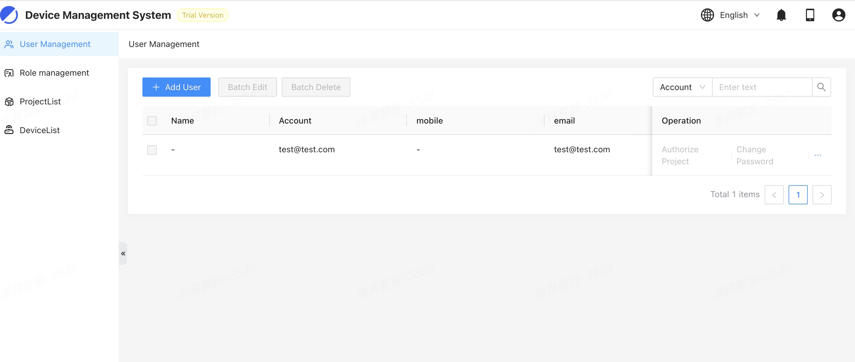
Task: Go to next page arrow
Action: point(821,195)
